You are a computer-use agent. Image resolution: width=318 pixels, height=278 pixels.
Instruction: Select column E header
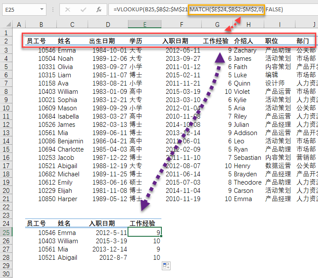coord(145,25)
